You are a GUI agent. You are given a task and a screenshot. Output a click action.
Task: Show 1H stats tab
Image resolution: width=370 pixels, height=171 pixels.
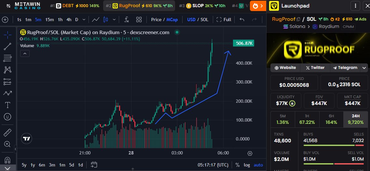[x=307, y=119]
